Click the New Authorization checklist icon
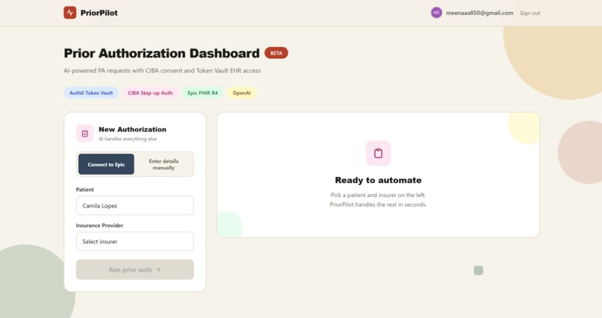The image size is (602, 318). click(x=85, y=134)
